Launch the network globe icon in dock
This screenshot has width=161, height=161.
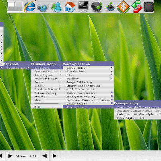[43, 7]
